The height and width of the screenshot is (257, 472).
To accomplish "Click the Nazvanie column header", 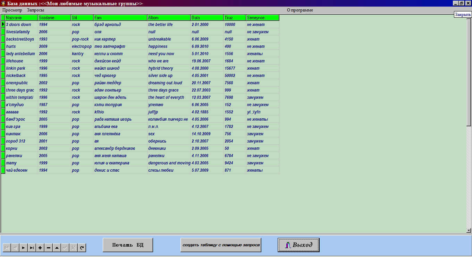I will pos(22,17).
